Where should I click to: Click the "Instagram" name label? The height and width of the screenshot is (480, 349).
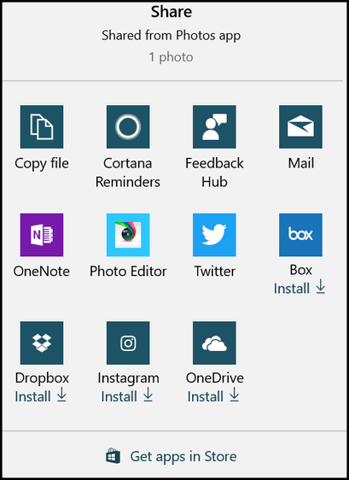pos(129,379)
